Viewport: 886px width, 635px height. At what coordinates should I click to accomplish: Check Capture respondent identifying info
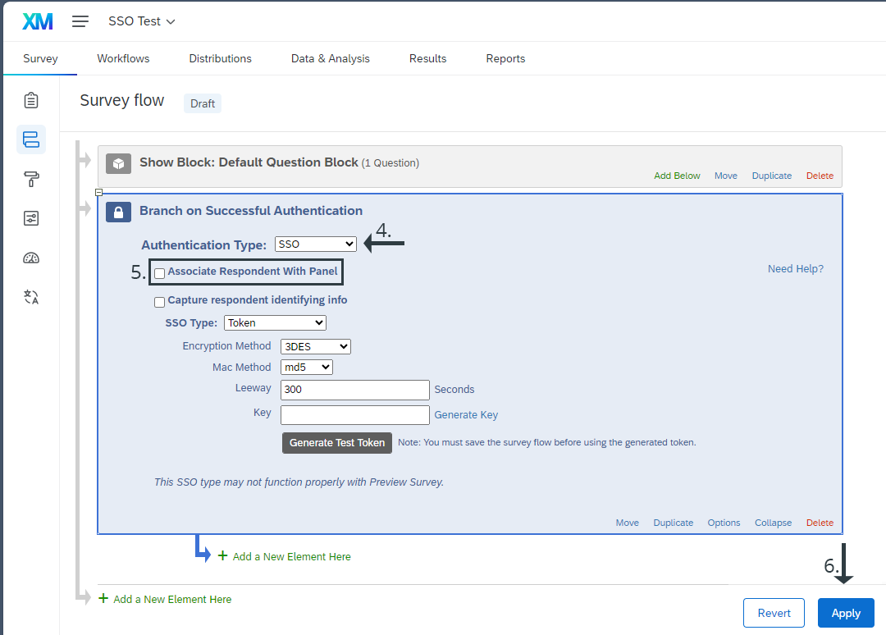160,302
